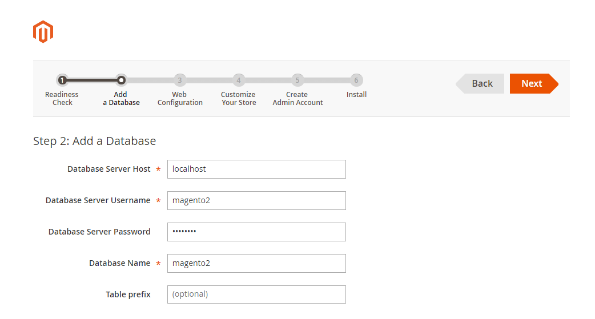
Task: Click the step 2 Add a Database circle
Action: click(x=121, y=80)
